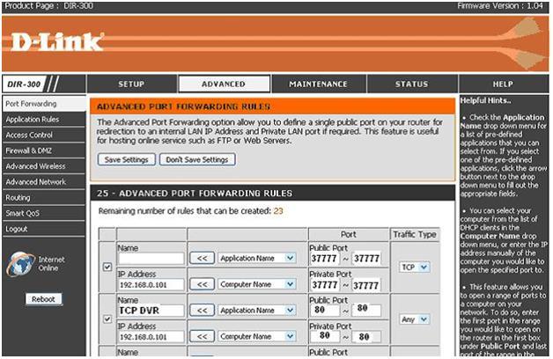Click the Internet Online globe icon
This screenshot has width=553, height=359.
coord(20,263)
